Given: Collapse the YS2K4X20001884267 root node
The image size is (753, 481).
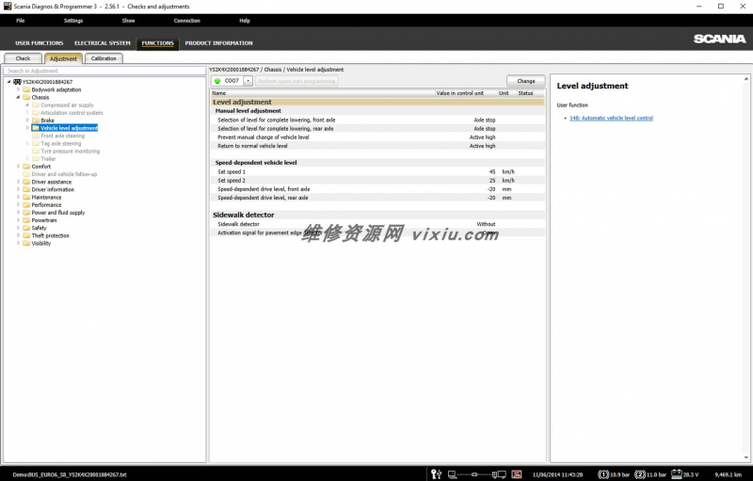Looking at the screenshot, I should (x=8, y=82).
